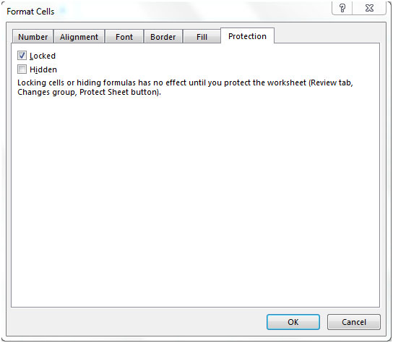Click the 'Review tab' text in note
Viewport: 393px width, 343px height.
tap(332, 82)
